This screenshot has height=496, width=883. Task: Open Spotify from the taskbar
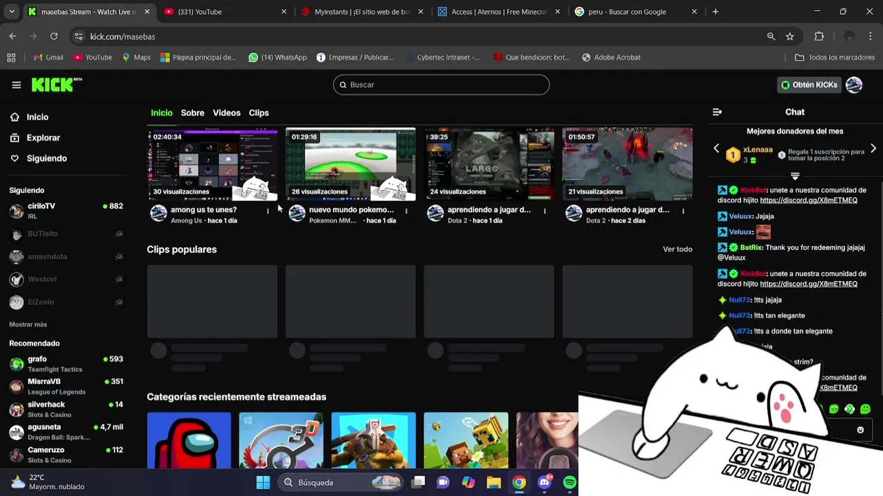click(570, 482)
